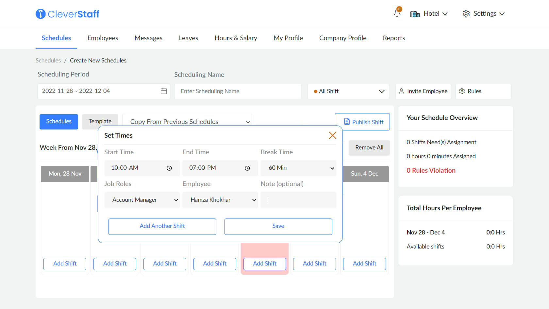549x309 pixels.
Task: Click the Add Another Shift button
Action: [162, 226]
